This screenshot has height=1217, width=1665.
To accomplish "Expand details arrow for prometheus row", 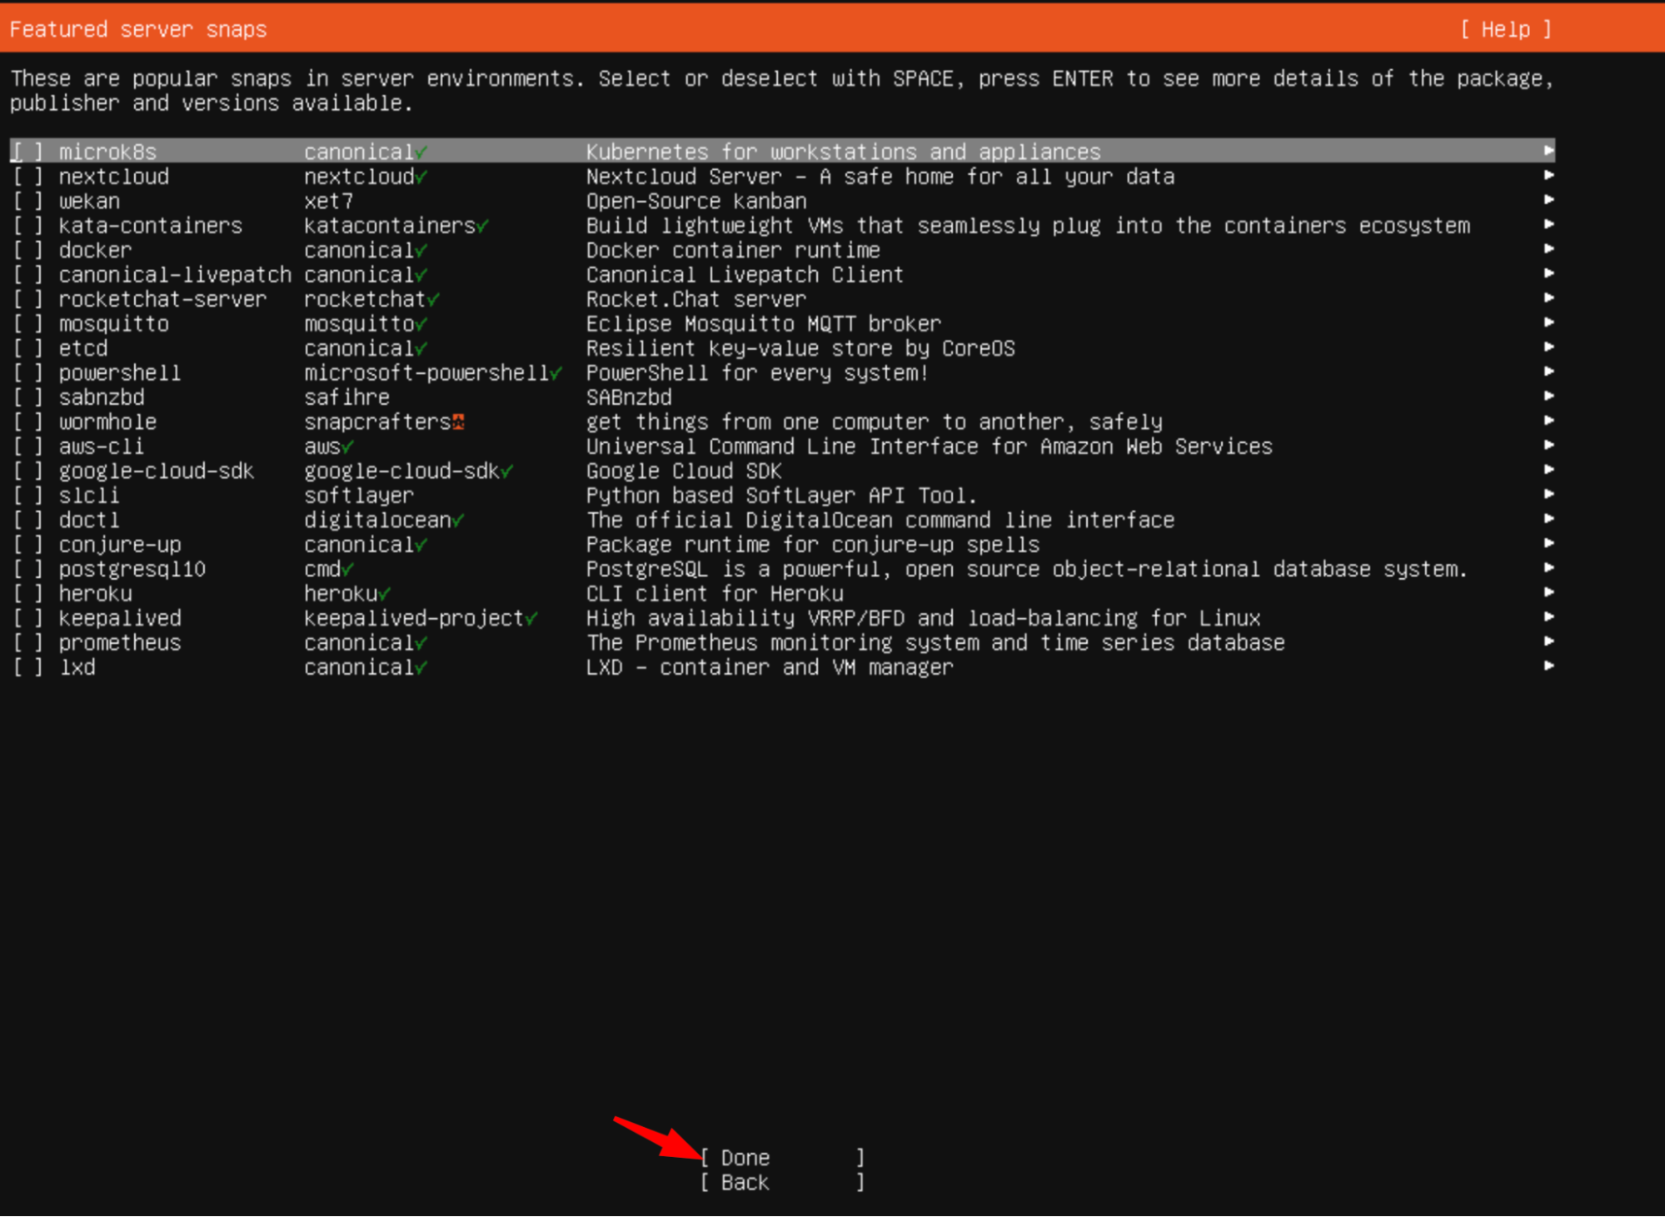I will (1548, 641).
